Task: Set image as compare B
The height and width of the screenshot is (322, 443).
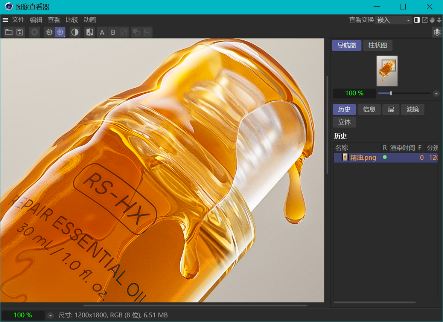Action: tap(113, 32)
